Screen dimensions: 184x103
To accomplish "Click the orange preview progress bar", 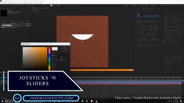I will coord(102,70).
